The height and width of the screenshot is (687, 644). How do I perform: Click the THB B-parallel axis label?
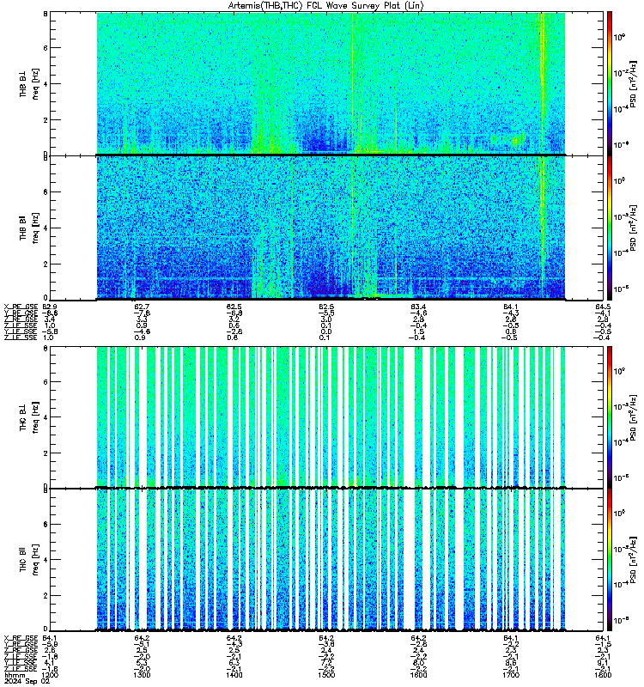pyautogui.click(x=29, y=228)
